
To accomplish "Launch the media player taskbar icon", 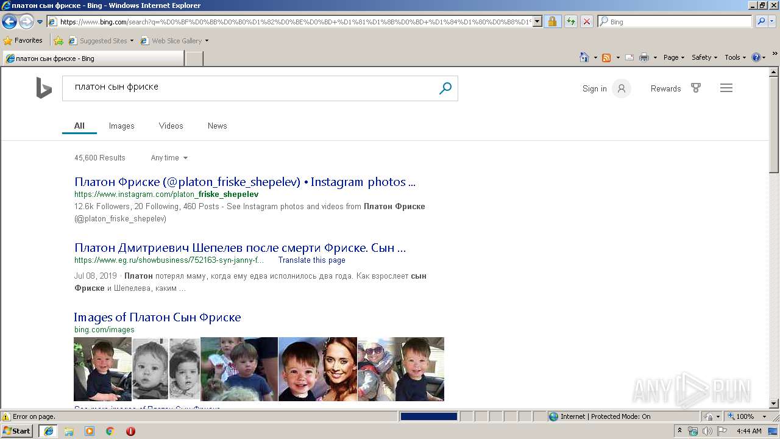I will [90, 431].
